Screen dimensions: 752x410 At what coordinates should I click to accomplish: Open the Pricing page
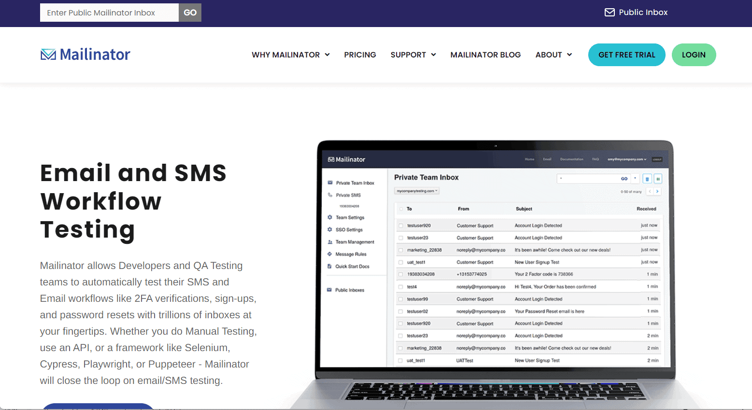pyautogui.click(x=360, y=55)
